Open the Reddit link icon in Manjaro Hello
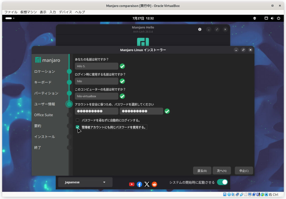The image size is (286, 199). pos(154,184)
